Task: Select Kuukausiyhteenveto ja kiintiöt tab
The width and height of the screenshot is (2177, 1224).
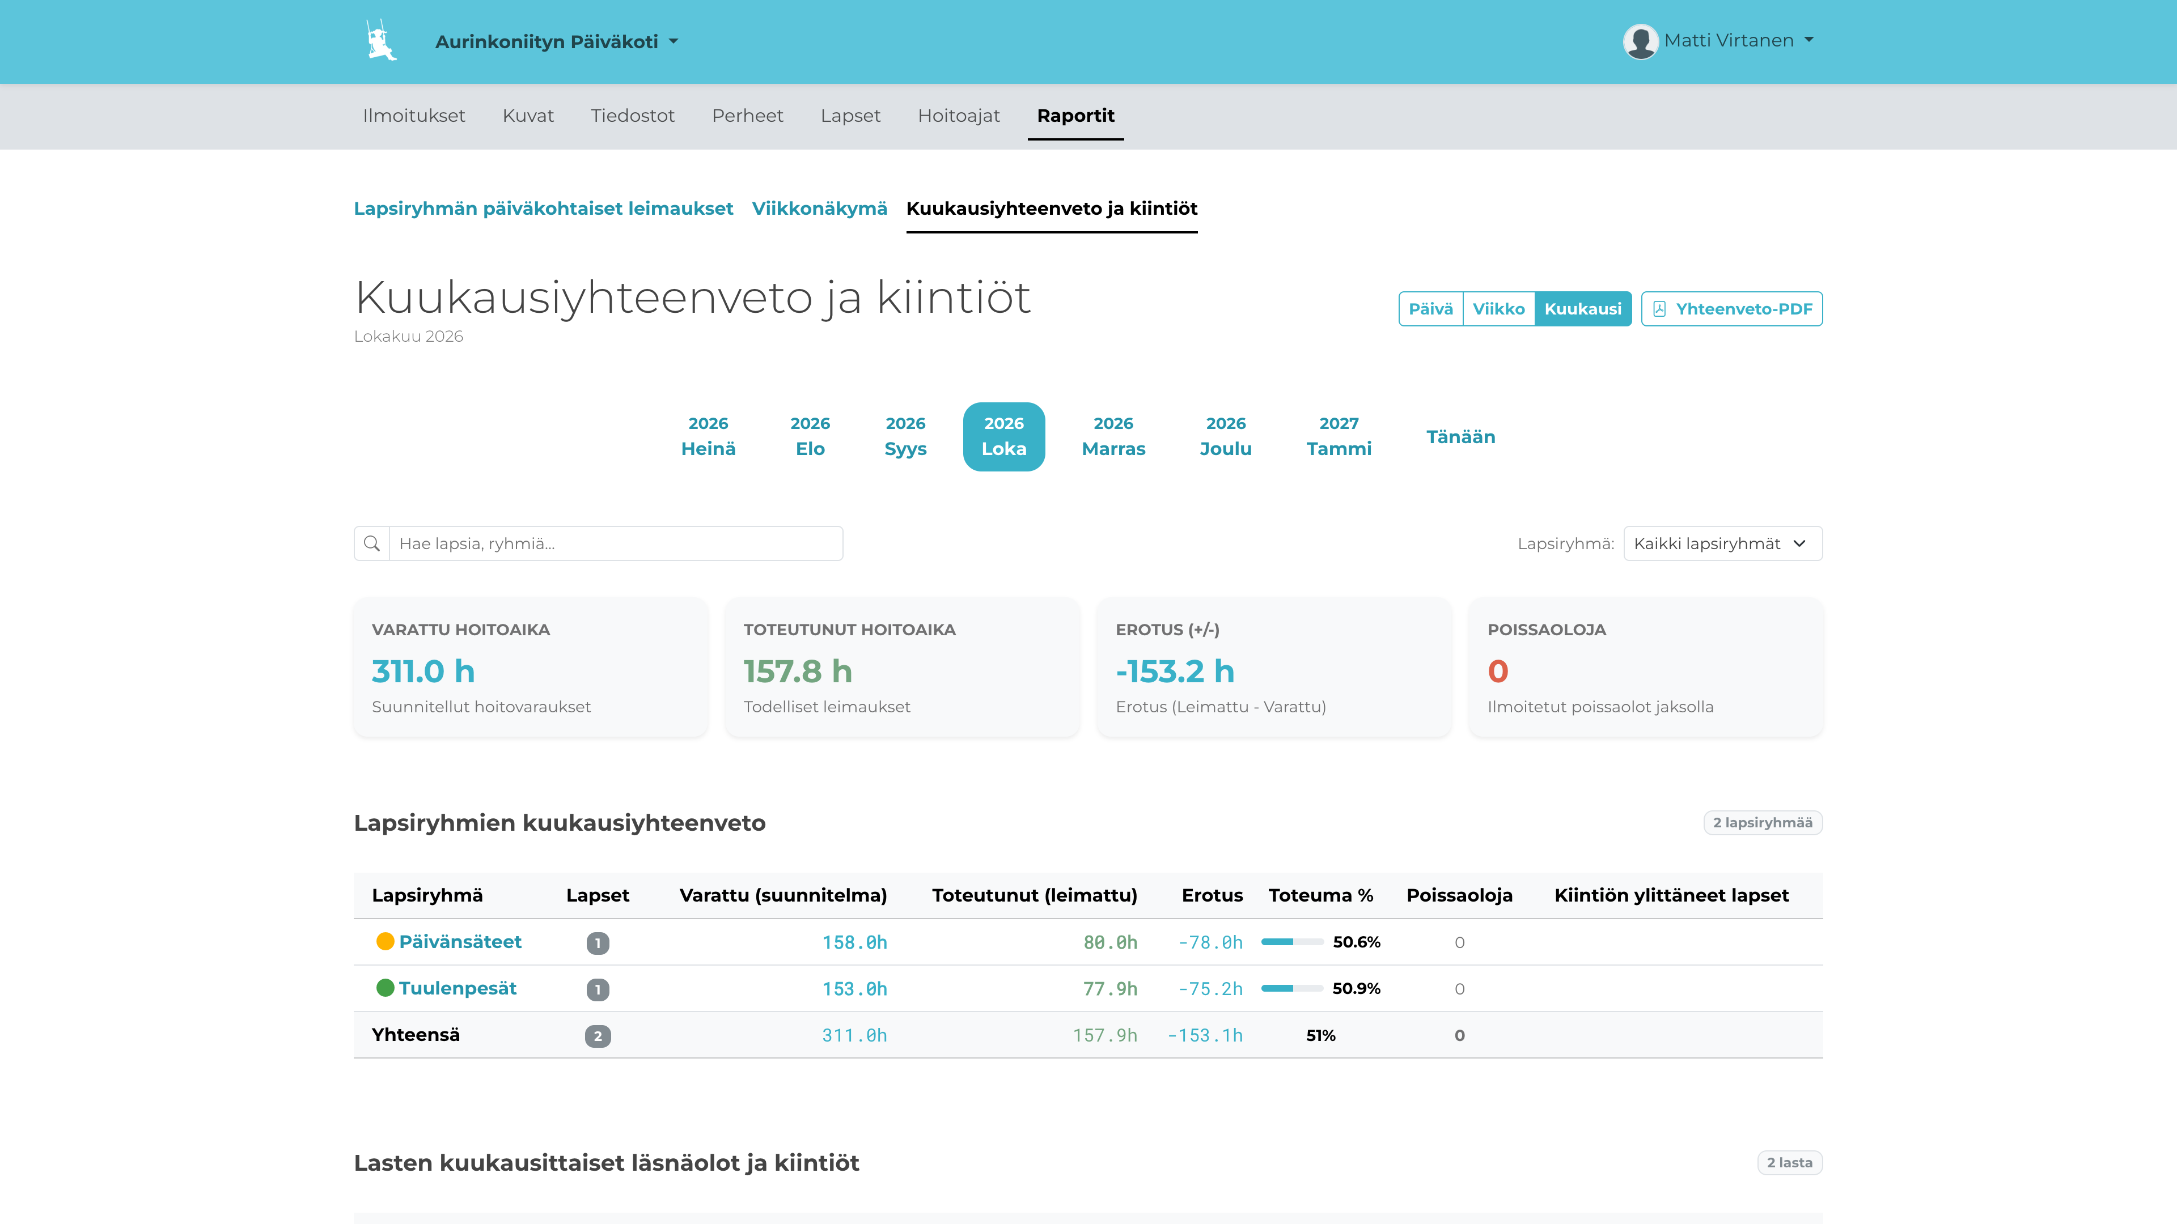Action: pyautogui.click(x=1051, y=209)
